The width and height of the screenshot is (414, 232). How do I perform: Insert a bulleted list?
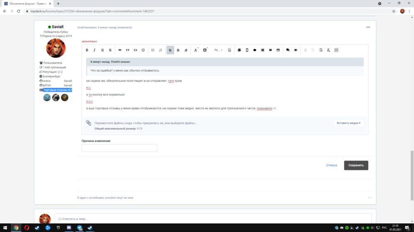pos(153,50)
